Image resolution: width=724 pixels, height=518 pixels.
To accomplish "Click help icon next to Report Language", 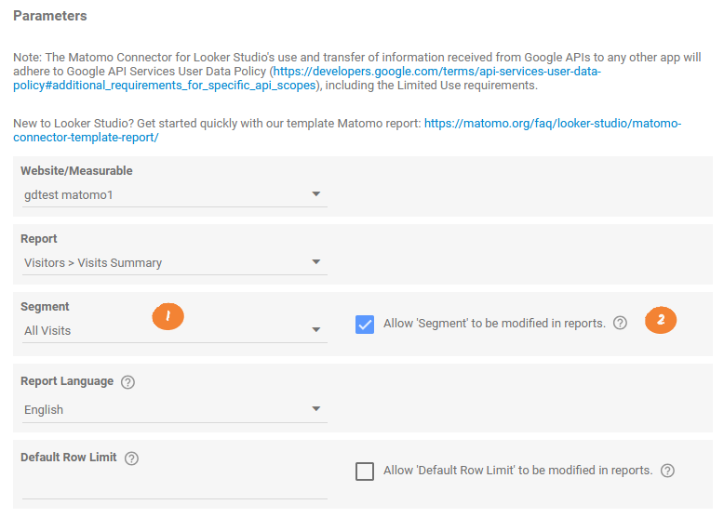I will pyautogui.click(x=128, y=381).
